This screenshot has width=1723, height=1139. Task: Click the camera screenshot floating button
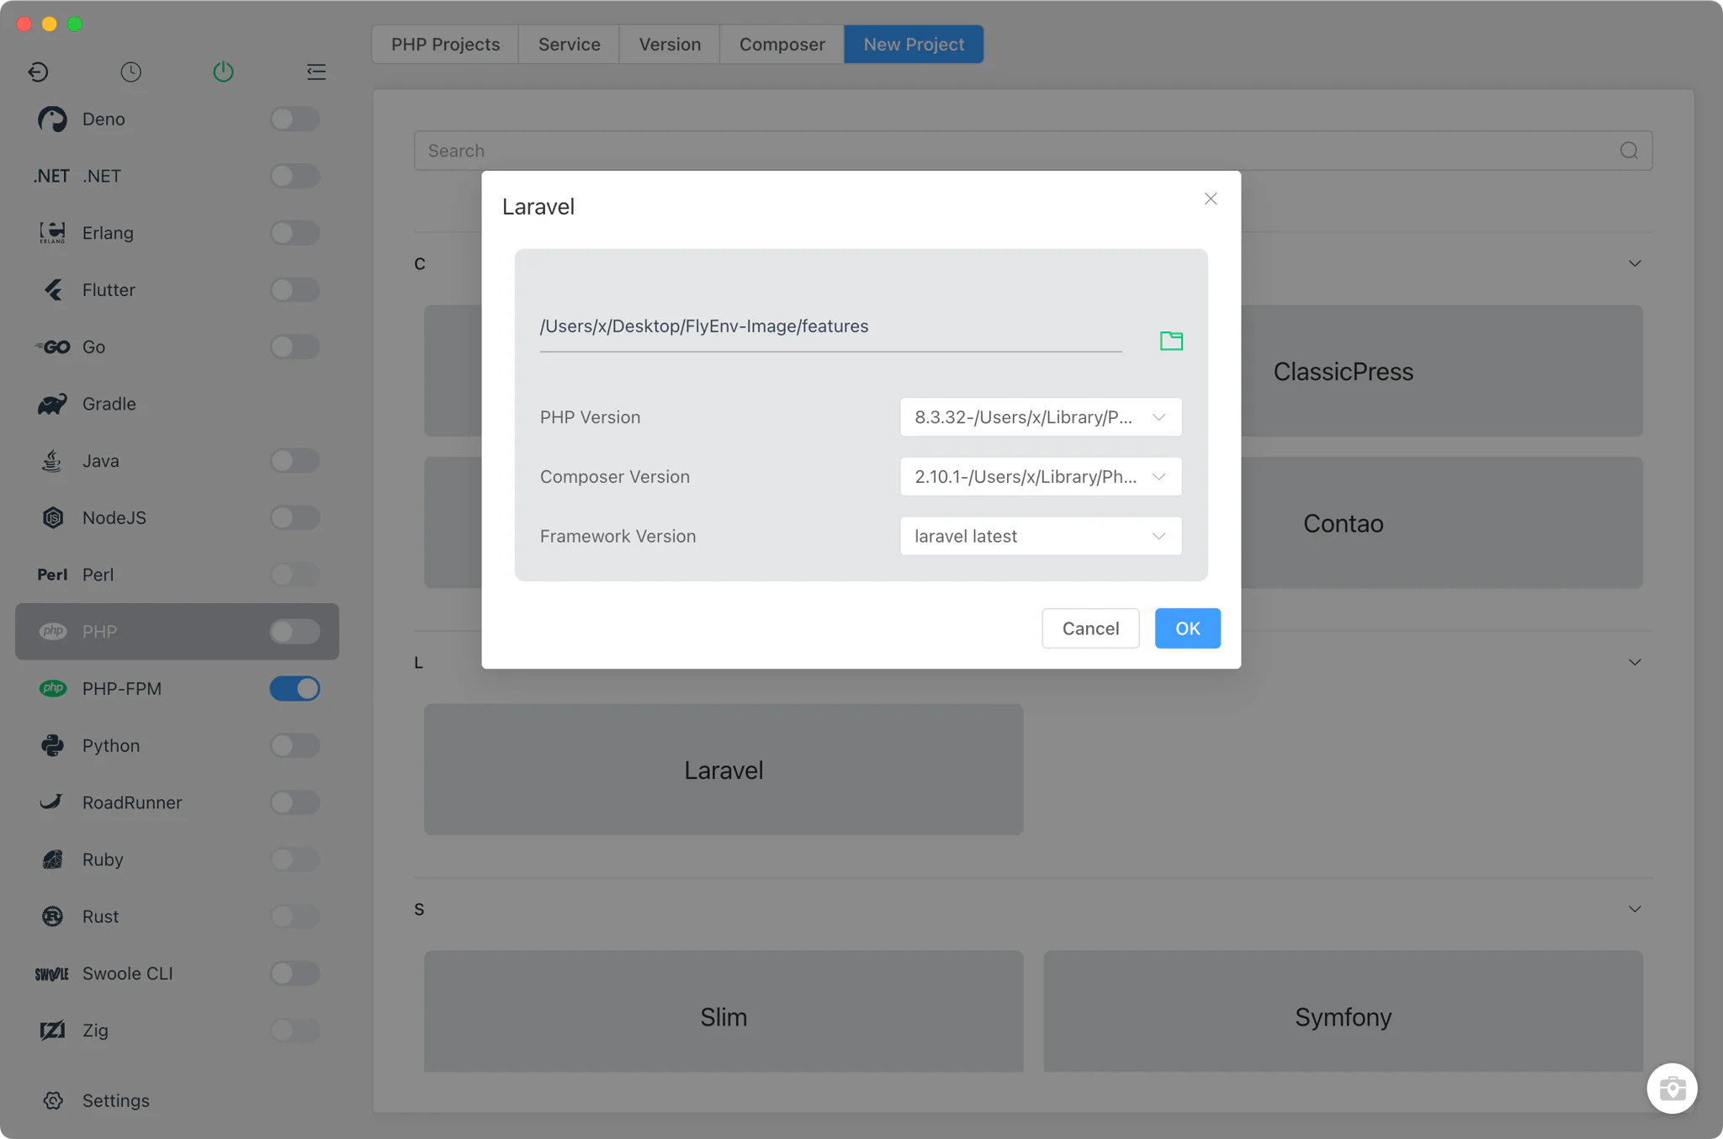pyautogui.click(x=1672, y=1088)
